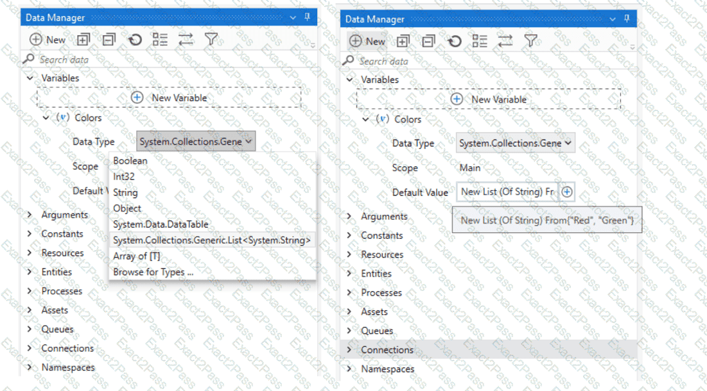Add New Variable in right panel
This screenshot has width=707, height=391.
coord(489,99)
